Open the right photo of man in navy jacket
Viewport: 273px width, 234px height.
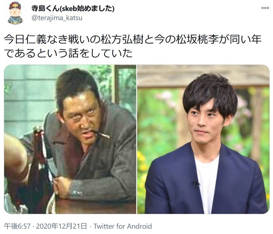coord(204,139)
